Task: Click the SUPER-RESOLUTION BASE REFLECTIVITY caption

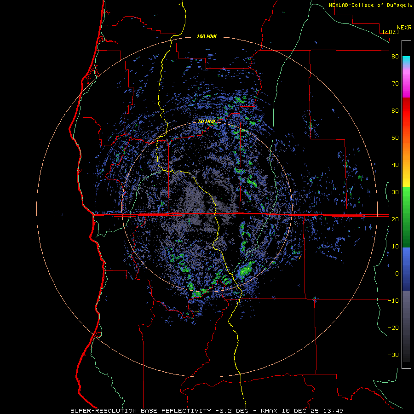Action: pos(141,411)
